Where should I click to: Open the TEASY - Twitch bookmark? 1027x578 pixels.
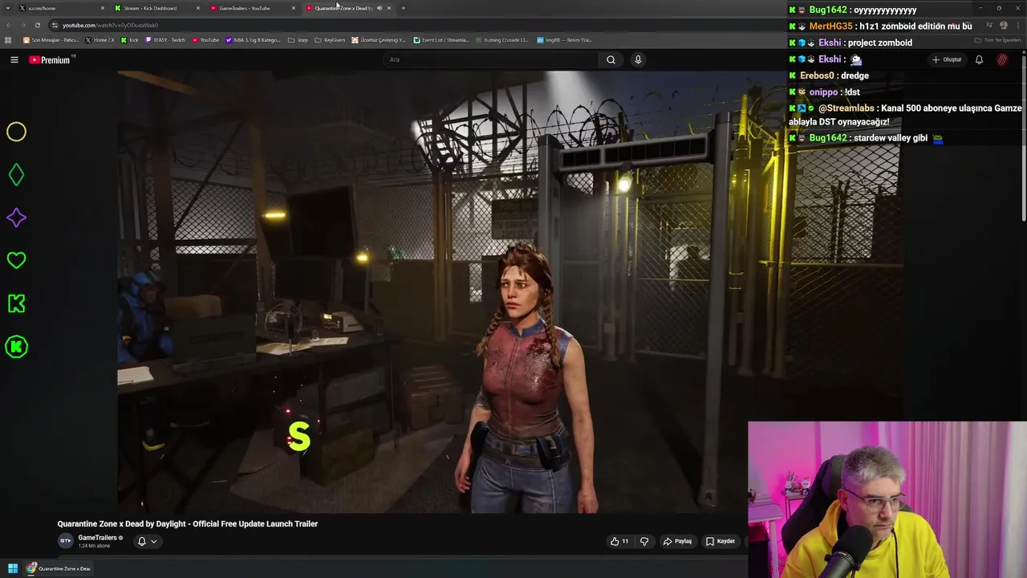pos(165,39)
